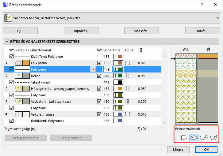This screenshot has width=223, height=156.
Task: Click the type icon for Hőszigetelés layer
Action: pos(128,89)
